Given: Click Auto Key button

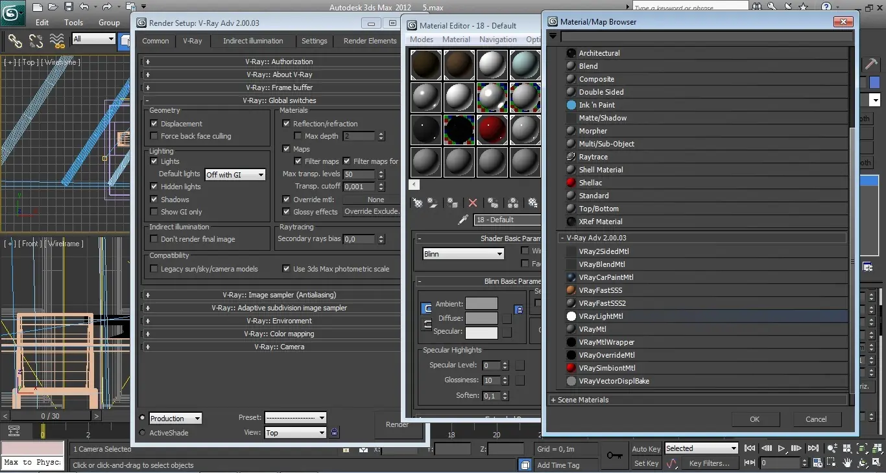Looking at the screenshot, I should click(x=646, y=448).
